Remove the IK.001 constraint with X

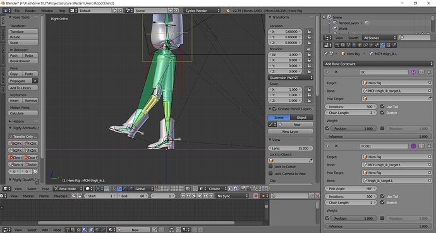click(429, 146)
